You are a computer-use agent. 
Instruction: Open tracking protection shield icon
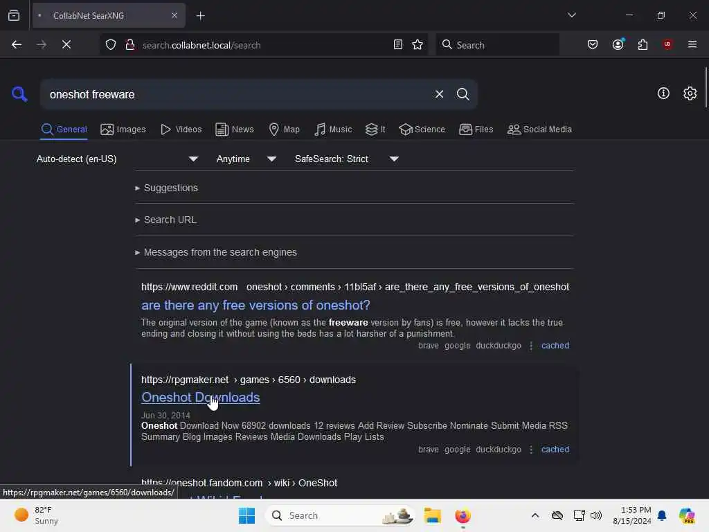111,45
